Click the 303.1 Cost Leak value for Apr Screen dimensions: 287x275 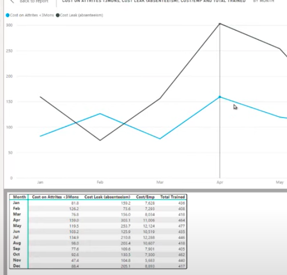[x=126, y=220]
